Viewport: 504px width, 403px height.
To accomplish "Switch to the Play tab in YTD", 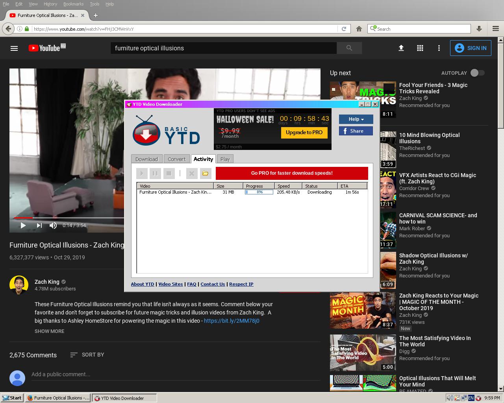I will pos(225,159).
